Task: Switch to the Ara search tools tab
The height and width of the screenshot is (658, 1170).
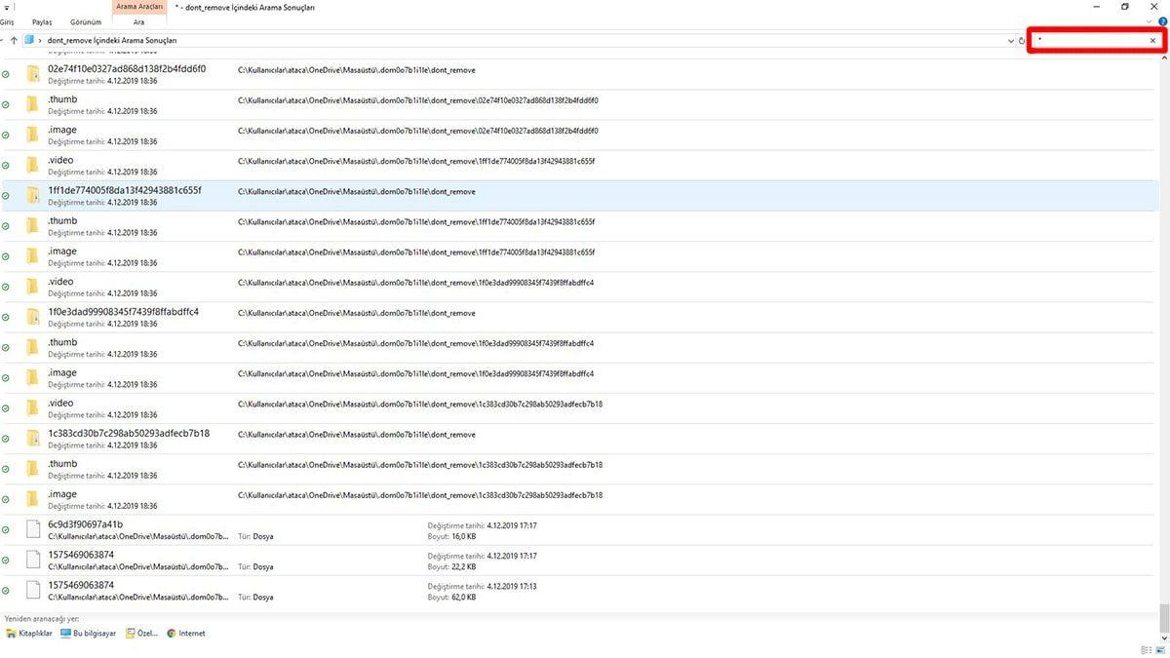Action: coord(139,21)
